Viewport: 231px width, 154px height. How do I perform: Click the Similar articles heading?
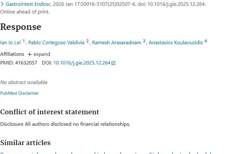pyautogui.click(x=25, y=143)
